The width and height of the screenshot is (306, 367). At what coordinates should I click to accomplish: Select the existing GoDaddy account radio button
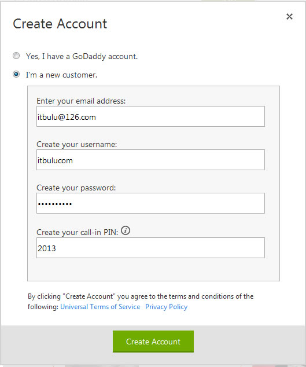click(16, 56)
